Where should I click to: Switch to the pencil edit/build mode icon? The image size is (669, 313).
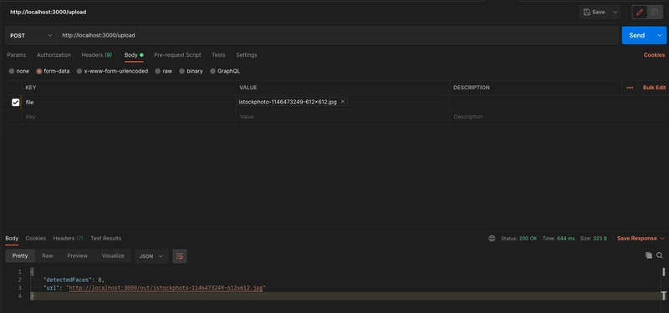pyautogui.click(x=640, y=12)
